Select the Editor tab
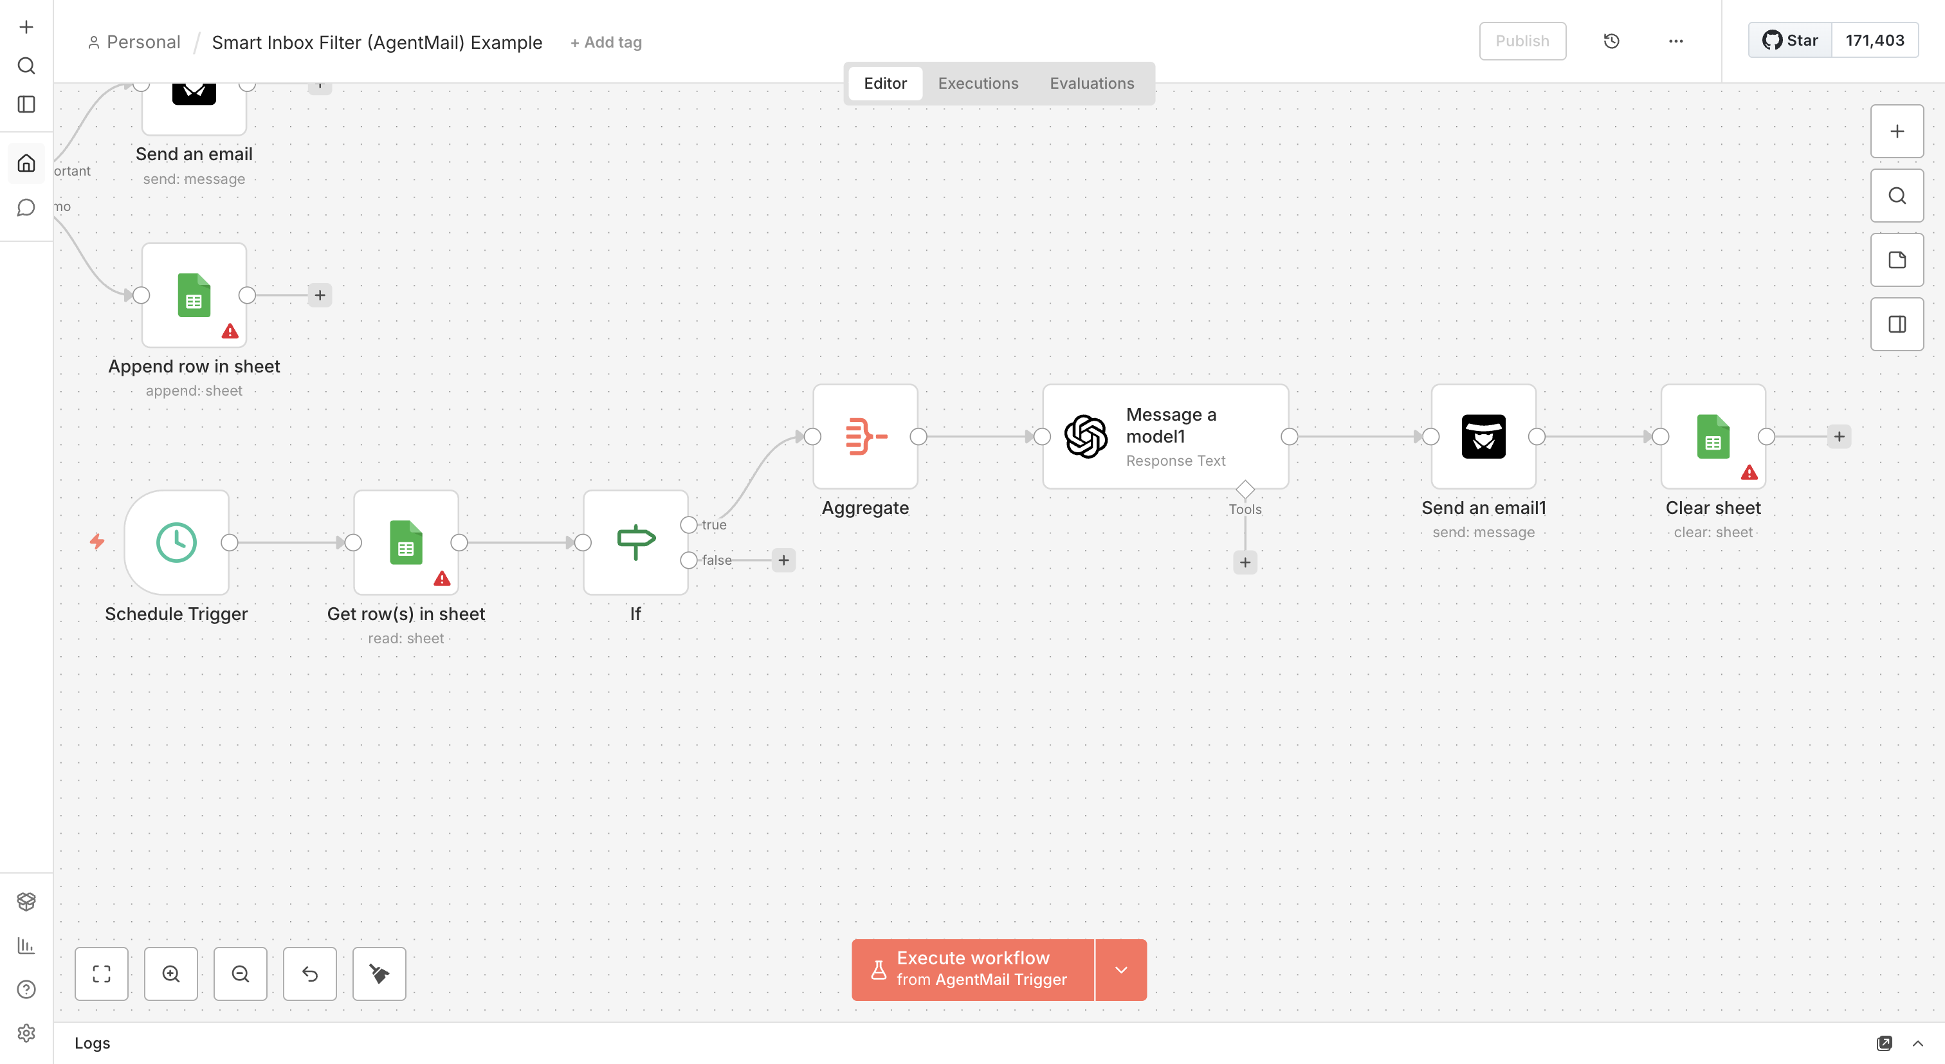Image resolution: width=1945 pixels, height=1064 pixels. (x=885, y=83)
